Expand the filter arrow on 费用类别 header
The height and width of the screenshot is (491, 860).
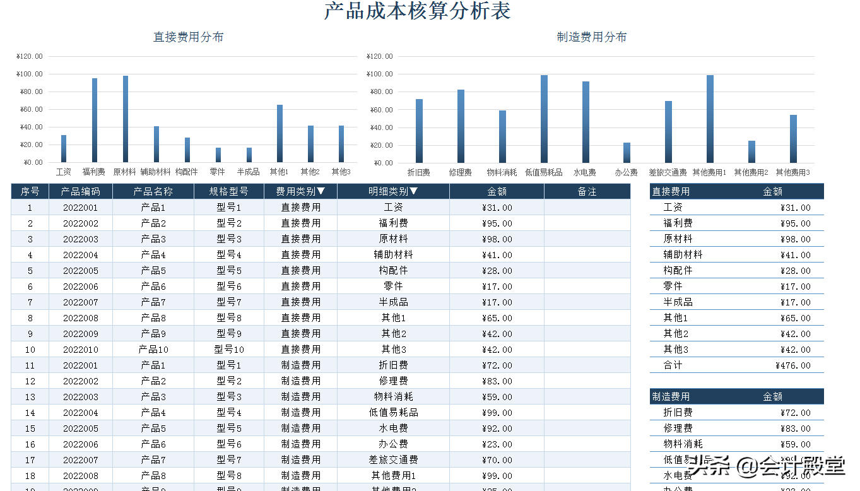pyautogui.click(x=322, y=191)
